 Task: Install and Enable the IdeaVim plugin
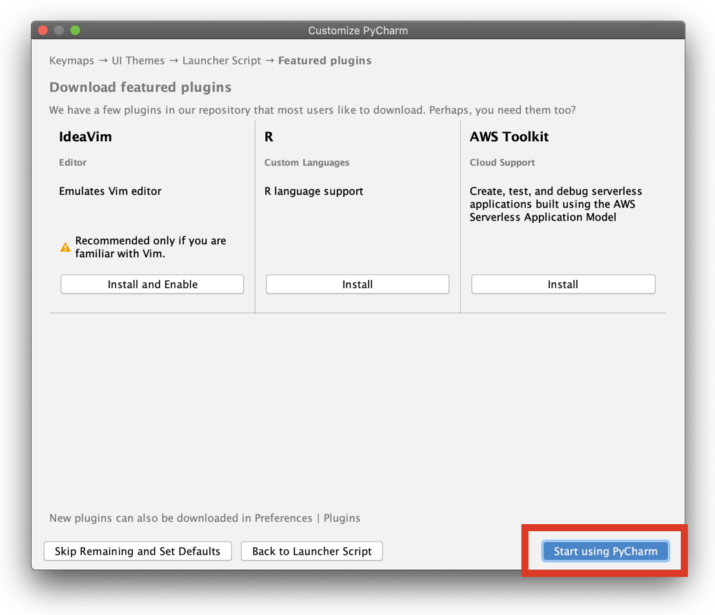pos(152,284)
